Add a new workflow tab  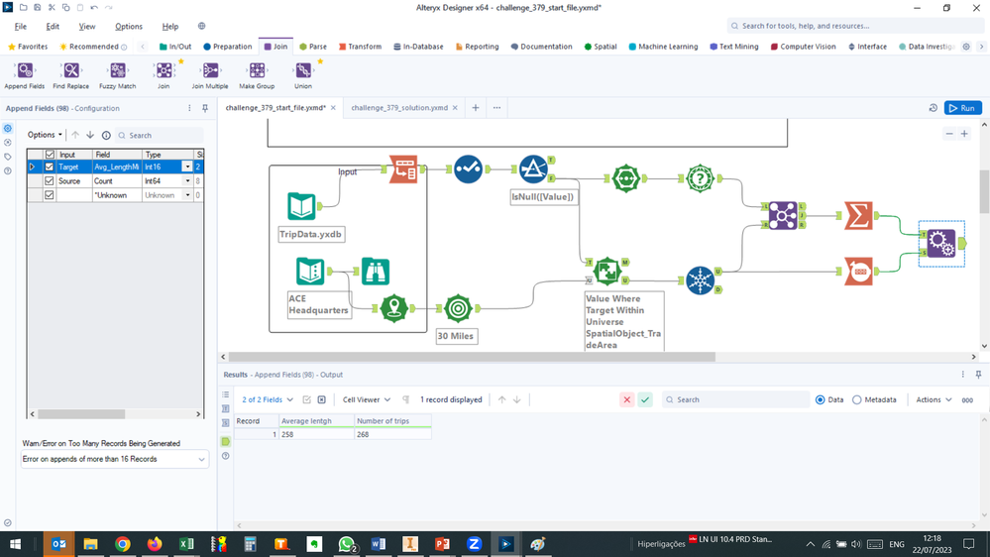pyautogui.click(x=476, y=108)
